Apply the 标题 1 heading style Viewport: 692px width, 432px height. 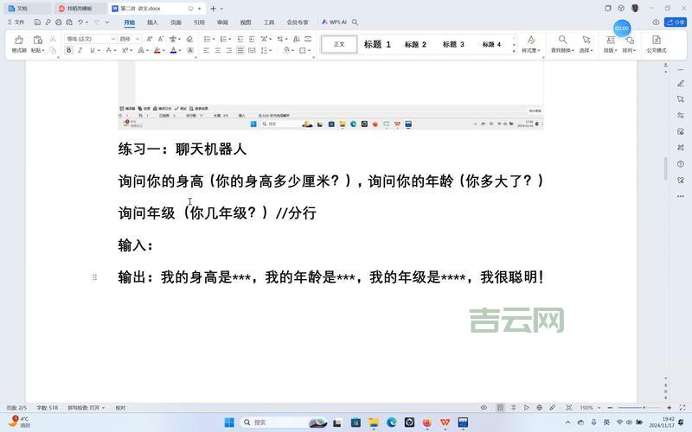(x=377, y=44)
